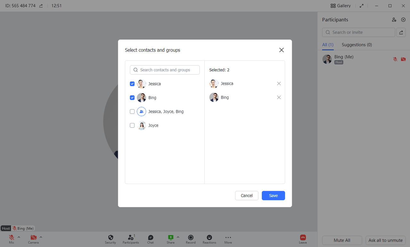Switch to the Suggestions (0) tab
The width and height of the screenshot is (410, 247).
click(357, 45)
